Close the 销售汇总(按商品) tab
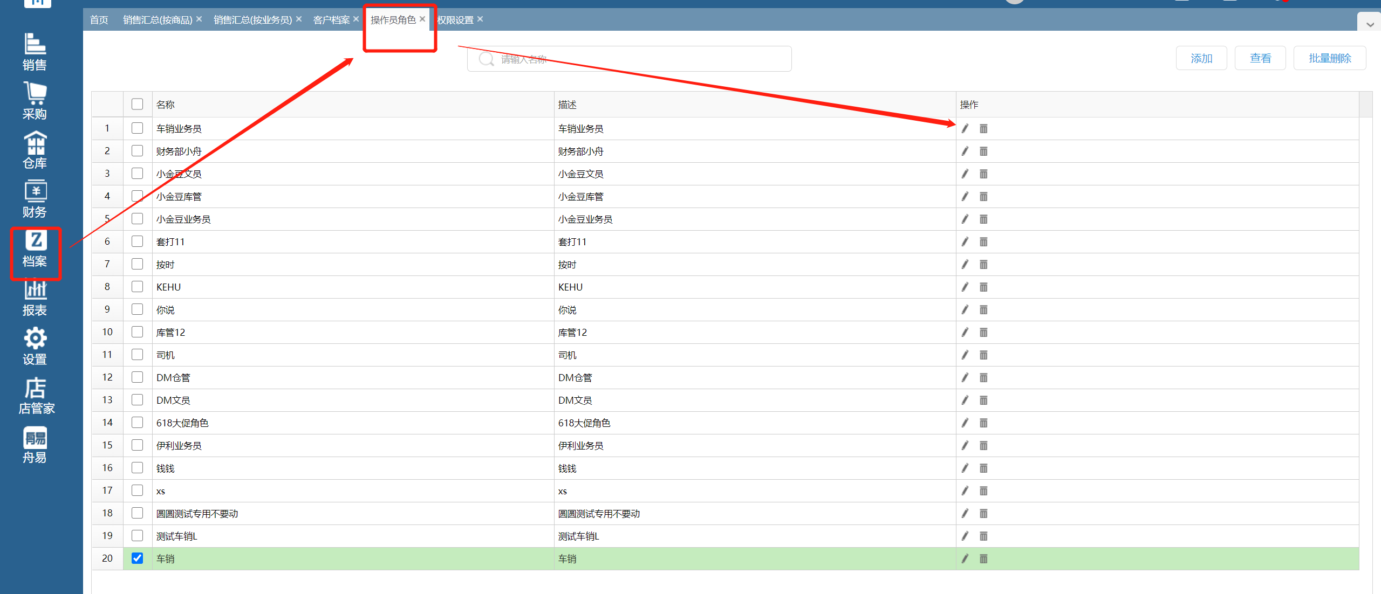Image resolution: width=1381 pixels, height=594 pixels. point(199,19)
